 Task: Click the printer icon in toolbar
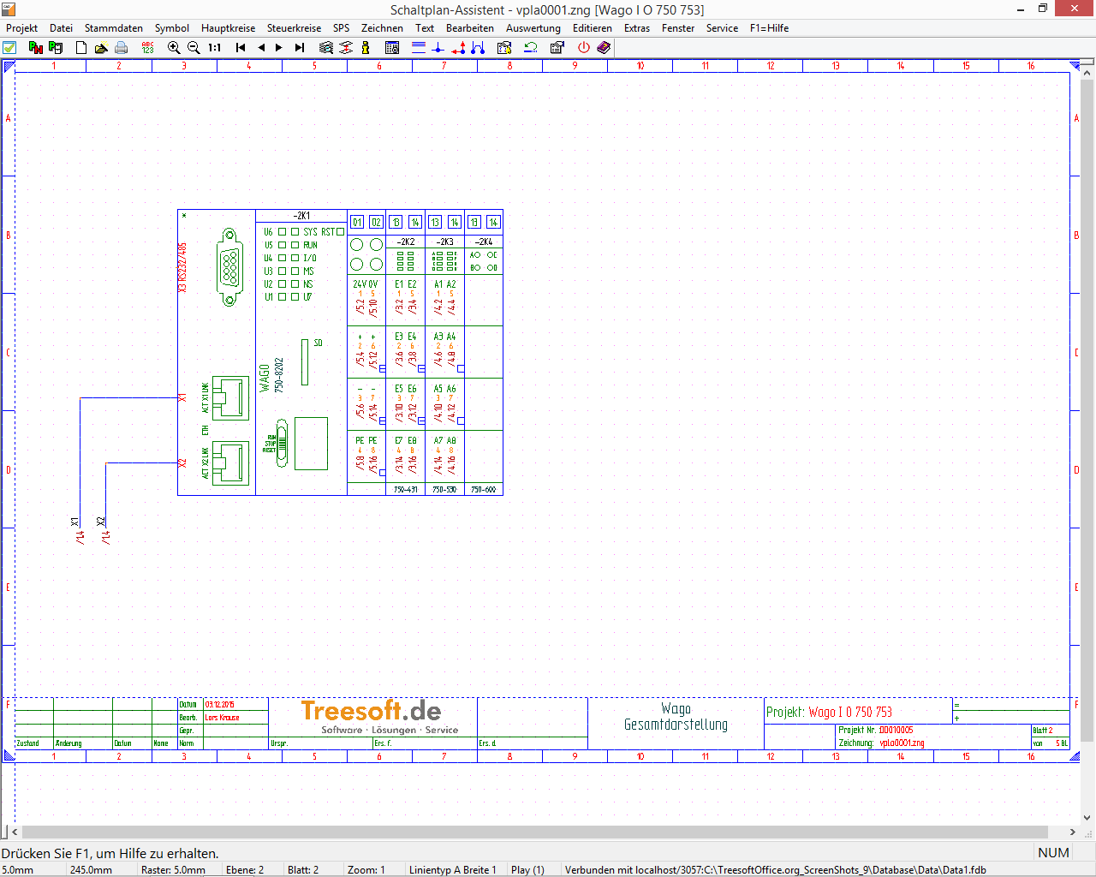[x=122, y=48]
